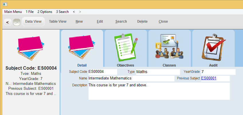The image size is (243, 115).
Task: Close the subject form
Action: click(x=163, y=22)
